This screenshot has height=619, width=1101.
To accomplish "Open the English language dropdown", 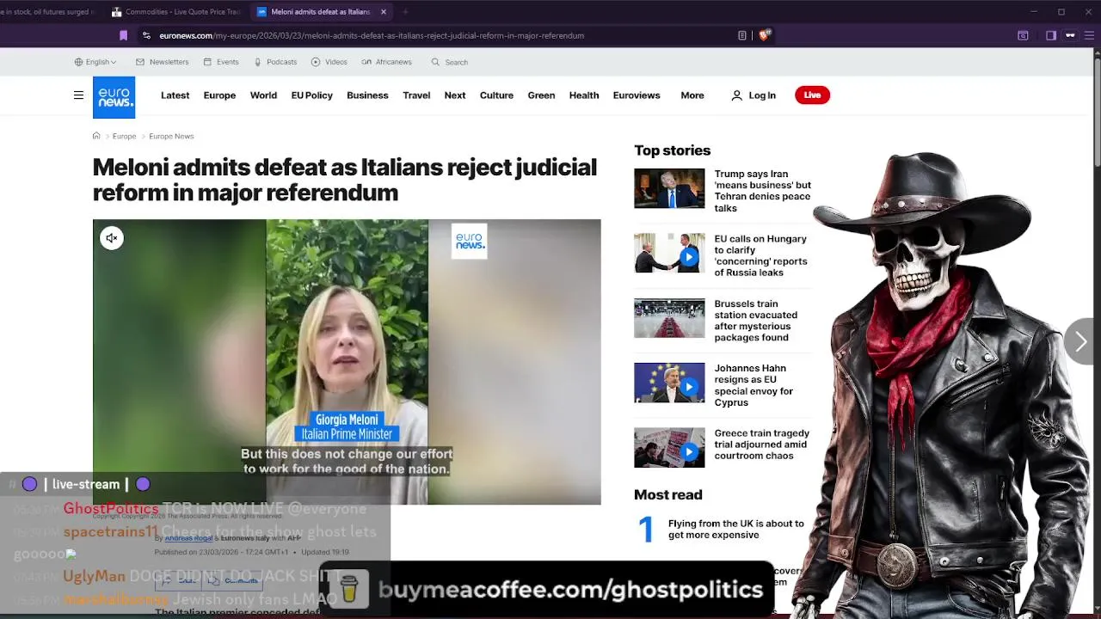I will [95, 62].
